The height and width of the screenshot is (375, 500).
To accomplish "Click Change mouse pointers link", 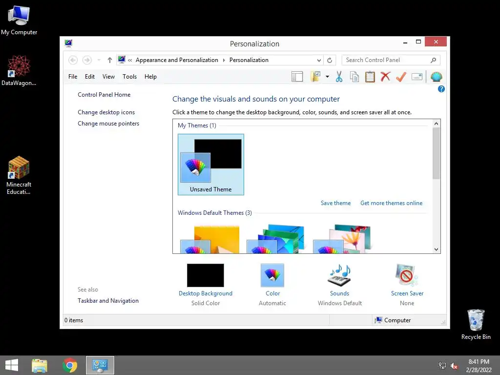I will tap(108, 124).
